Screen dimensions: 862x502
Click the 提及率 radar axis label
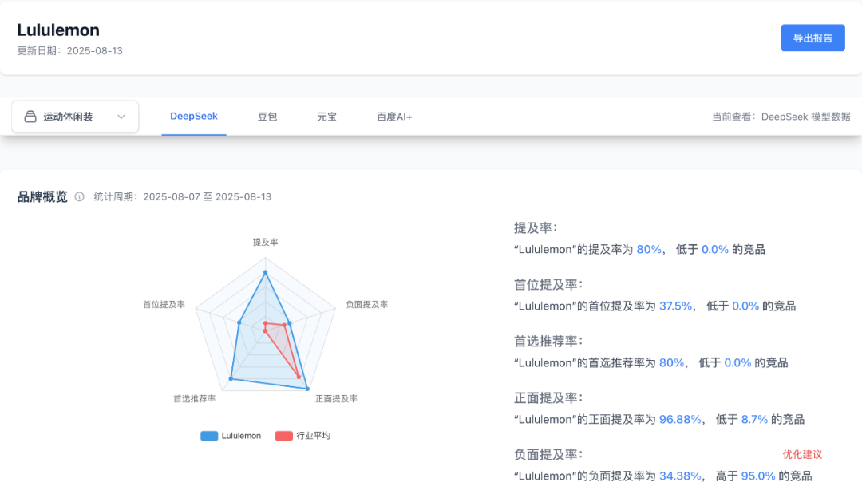coord(266,242)
